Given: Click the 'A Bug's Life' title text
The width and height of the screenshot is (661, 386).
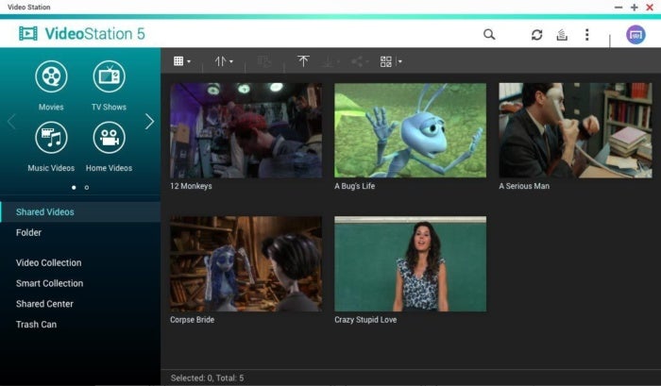Looking at the screenshot, I should pyautogui.click(x=354, y=186).
